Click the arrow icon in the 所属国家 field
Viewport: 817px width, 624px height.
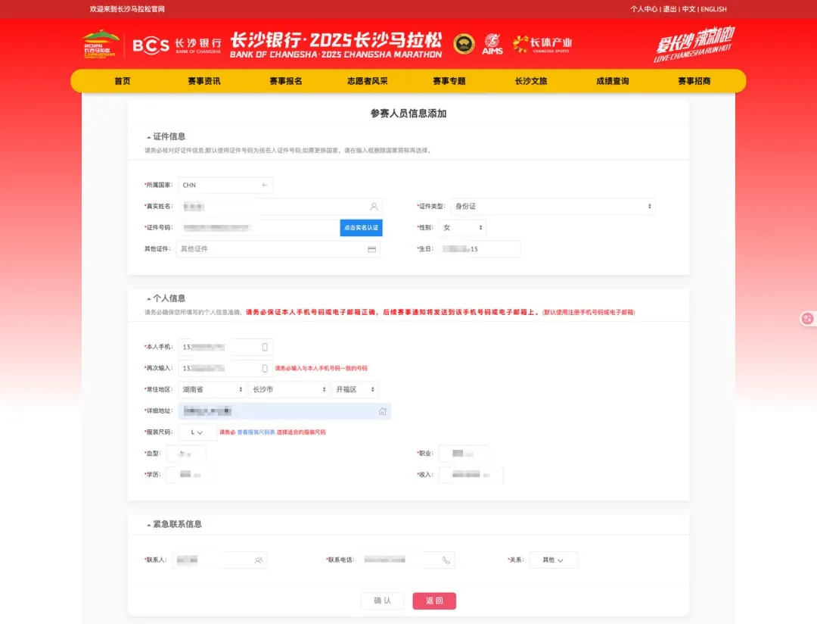pos(265,186)
